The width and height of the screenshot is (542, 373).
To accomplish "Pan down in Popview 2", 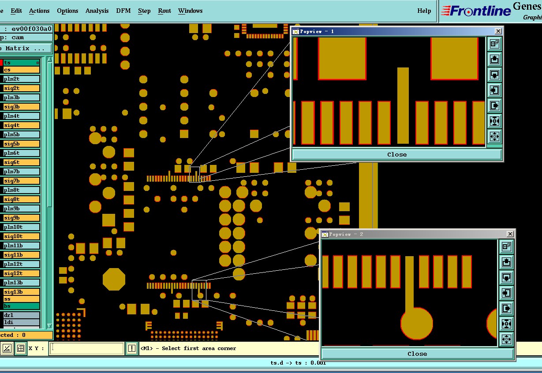I will (506, 277).
